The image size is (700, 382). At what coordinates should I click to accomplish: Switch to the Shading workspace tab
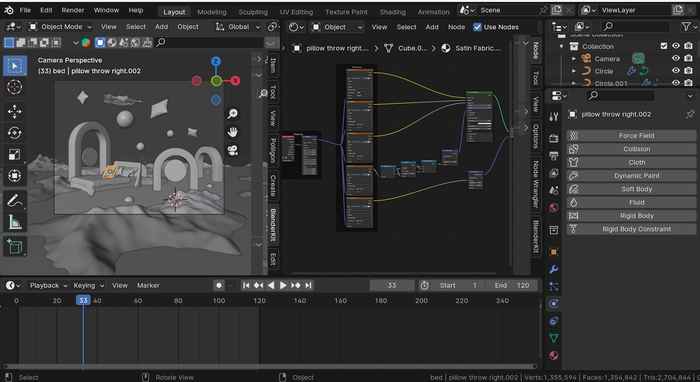coord(393,12)
